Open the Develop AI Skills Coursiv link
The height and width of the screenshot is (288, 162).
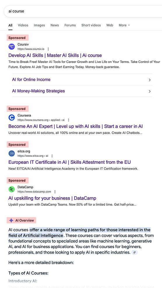click(55, 55)
